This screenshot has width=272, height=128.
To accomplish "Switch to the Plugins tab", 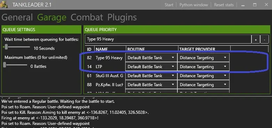I will [x=122, y=17].
